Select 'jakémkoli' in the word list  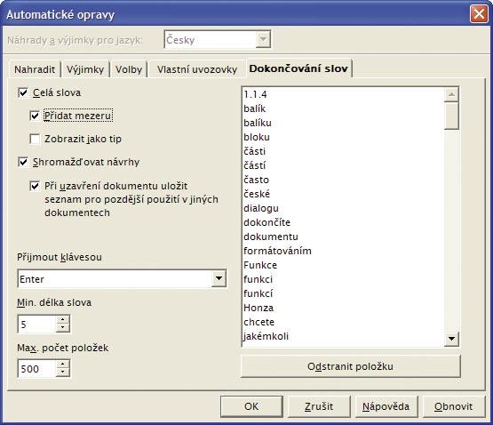(x=344, y=336)
